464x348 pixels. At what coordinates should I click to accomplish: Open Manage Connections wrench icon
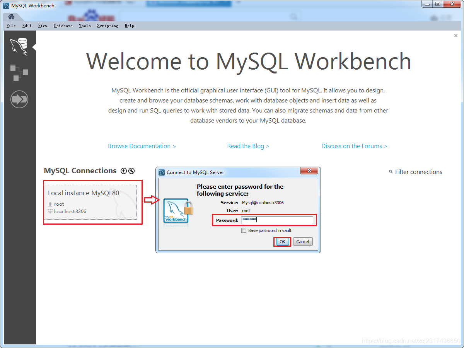131,171
